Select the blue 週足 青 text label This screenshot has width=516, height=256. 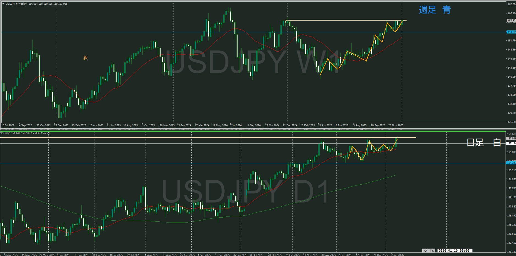click(x=435, y=10)
